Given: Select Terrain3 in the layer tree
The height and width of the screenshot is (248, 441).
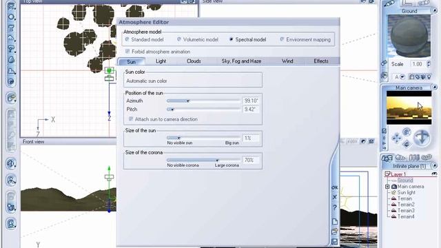Looking at the screenshot, I should point(406,210).
